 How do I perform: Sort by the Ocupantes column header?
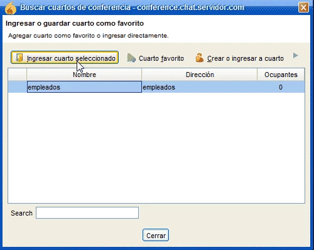281,75
